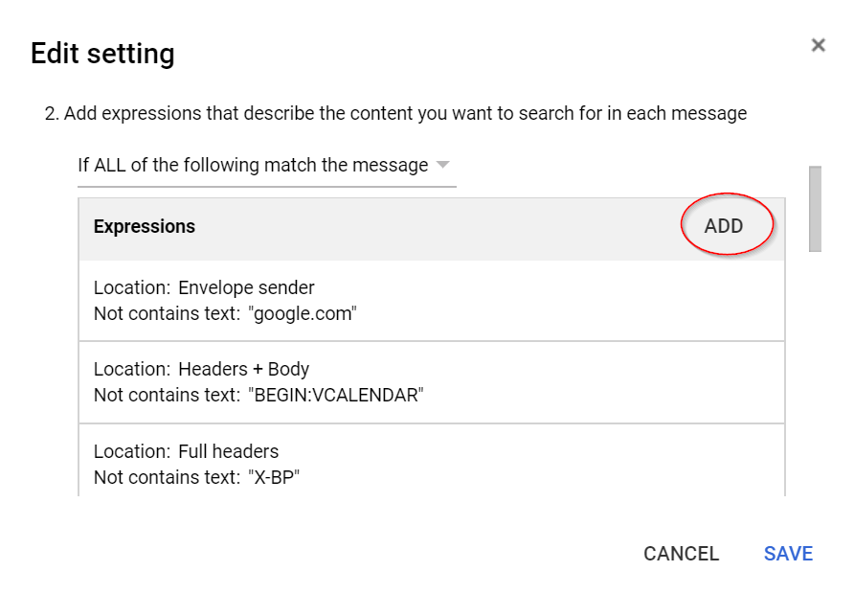Click the scrollbar track below the thumb
This screenshot has height=594, width=854.
(815, 383)
